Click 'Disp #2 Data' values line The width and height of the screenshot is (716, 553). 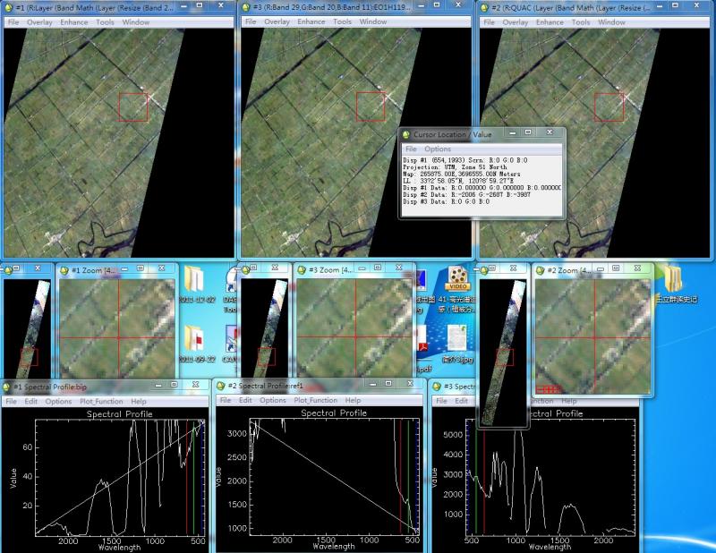(x=466, y=194)
